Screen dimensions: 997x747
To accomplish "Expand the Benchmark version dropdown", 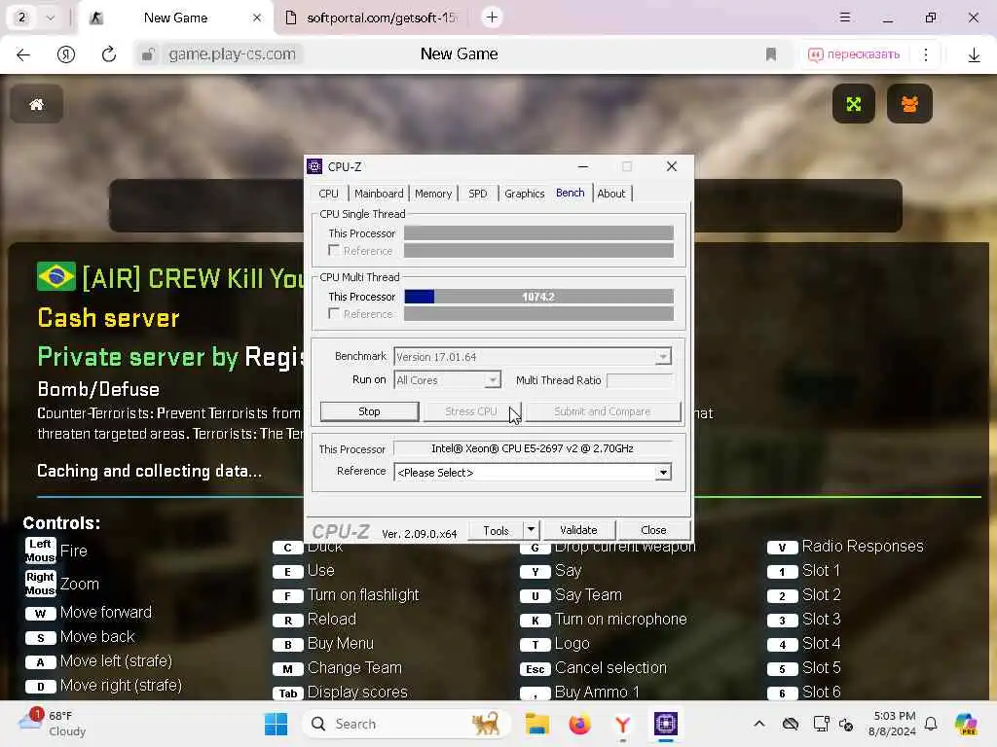I will (x=662, y=357).
